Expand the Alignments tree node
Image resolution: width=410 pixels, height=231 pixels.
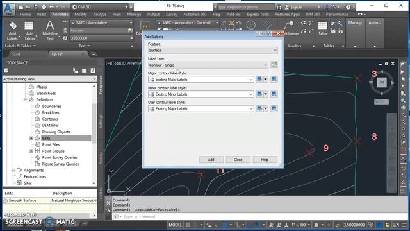[x=13, y=170]
